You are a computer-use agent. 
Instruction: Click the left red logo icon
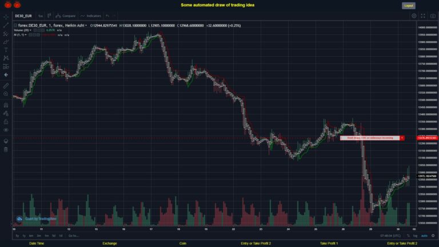pos(8,5)
